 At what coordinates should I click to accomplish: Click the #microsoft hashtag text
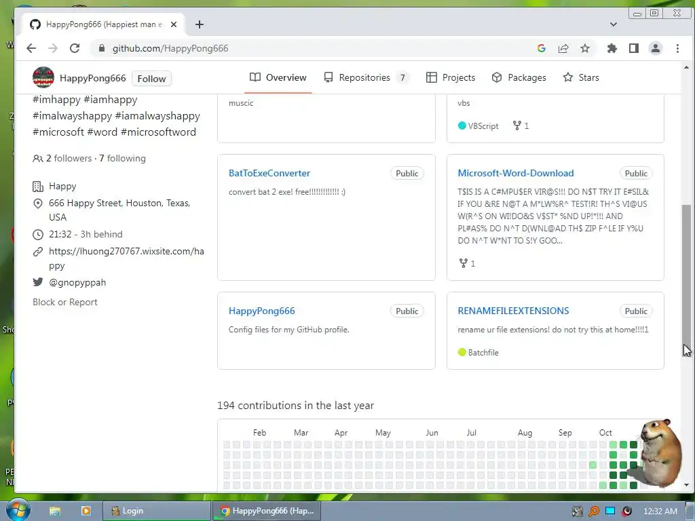(58, 132)
